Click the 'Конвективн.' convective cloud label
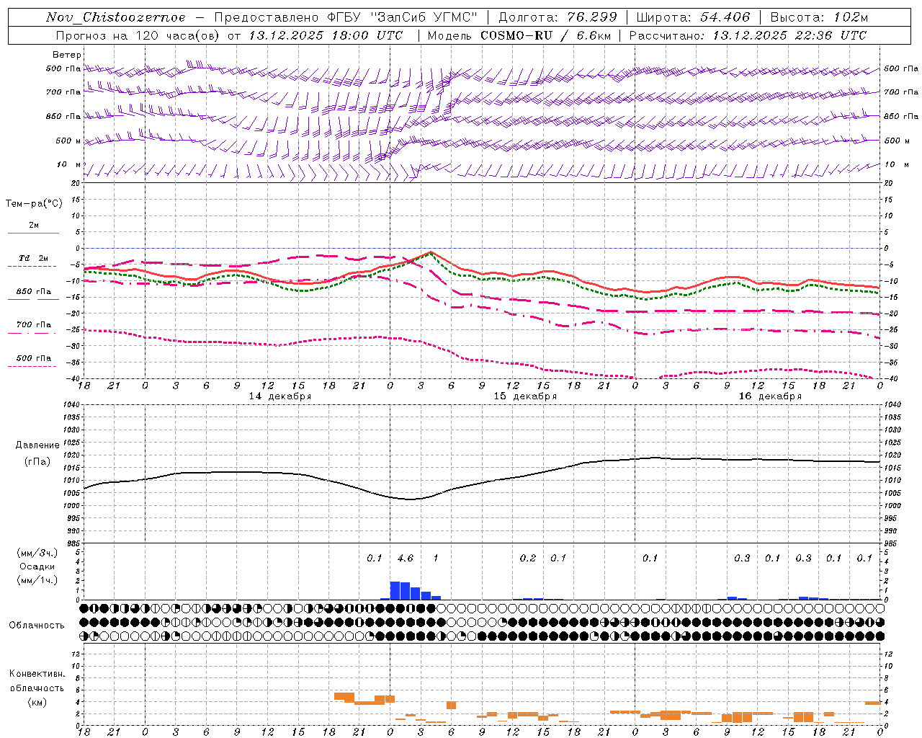 [37, 674]
